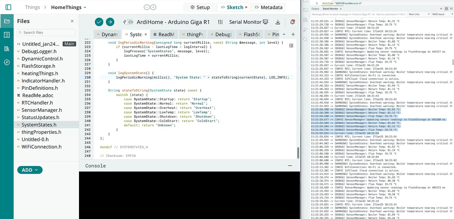Open the New Line line-ending dropdown
454x219 pixels.
(418, 14)
